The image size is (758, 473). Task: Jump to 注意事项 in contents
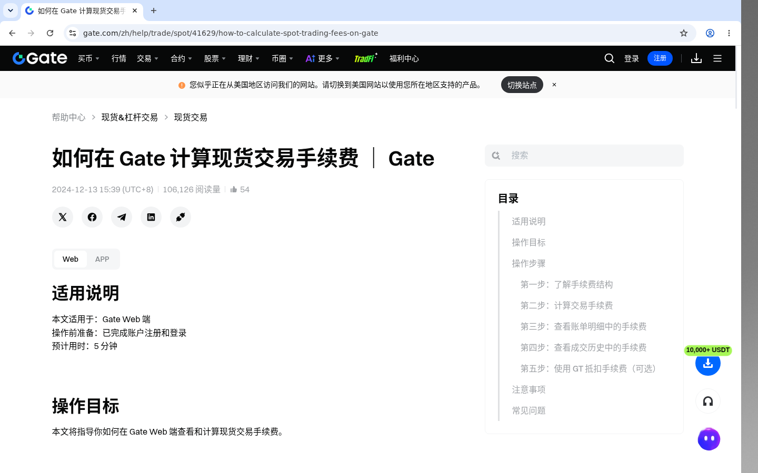click(528, 389)
